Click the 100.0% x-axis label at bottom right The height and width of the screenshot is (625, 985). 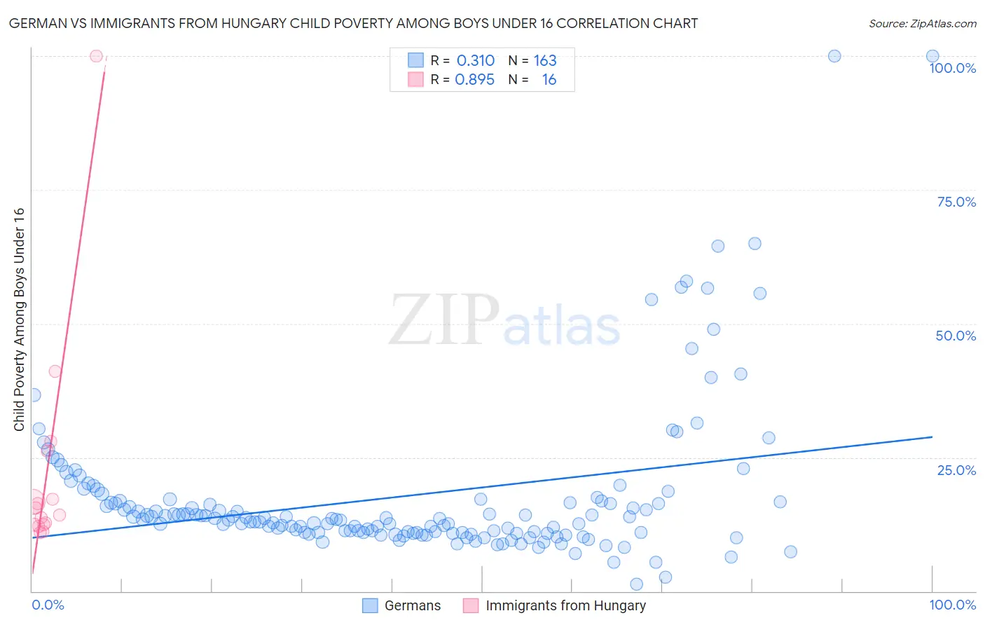953,605
